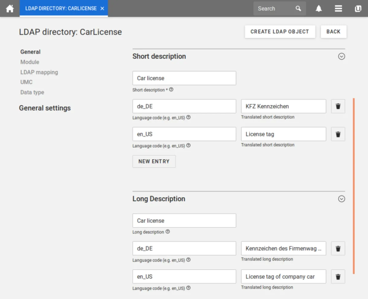Add a translation with NEW ENTRY
The height and width of the screenshot is (299, 368).
[x=154, y=161]
